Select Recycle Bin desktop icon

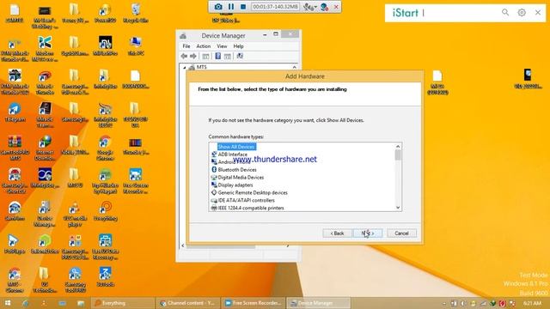pos(136,13)
